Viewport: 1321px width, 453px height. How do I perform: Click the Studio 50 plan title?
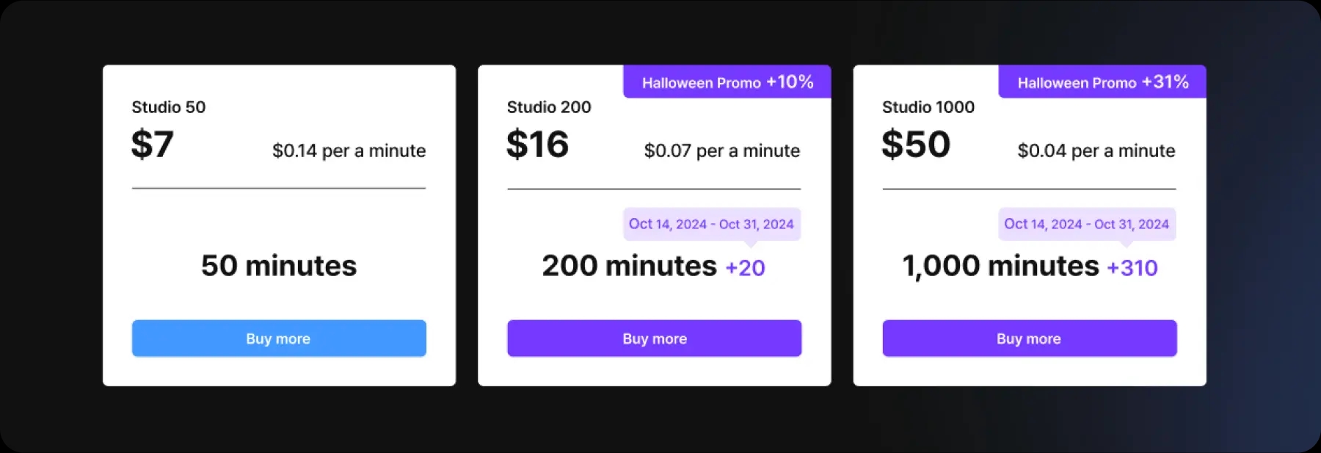point(169,107)
